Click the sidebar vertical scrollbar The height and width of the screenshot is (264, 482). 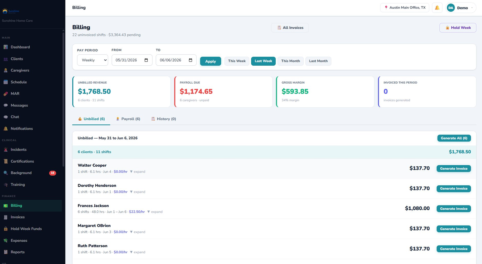[63, 100]
